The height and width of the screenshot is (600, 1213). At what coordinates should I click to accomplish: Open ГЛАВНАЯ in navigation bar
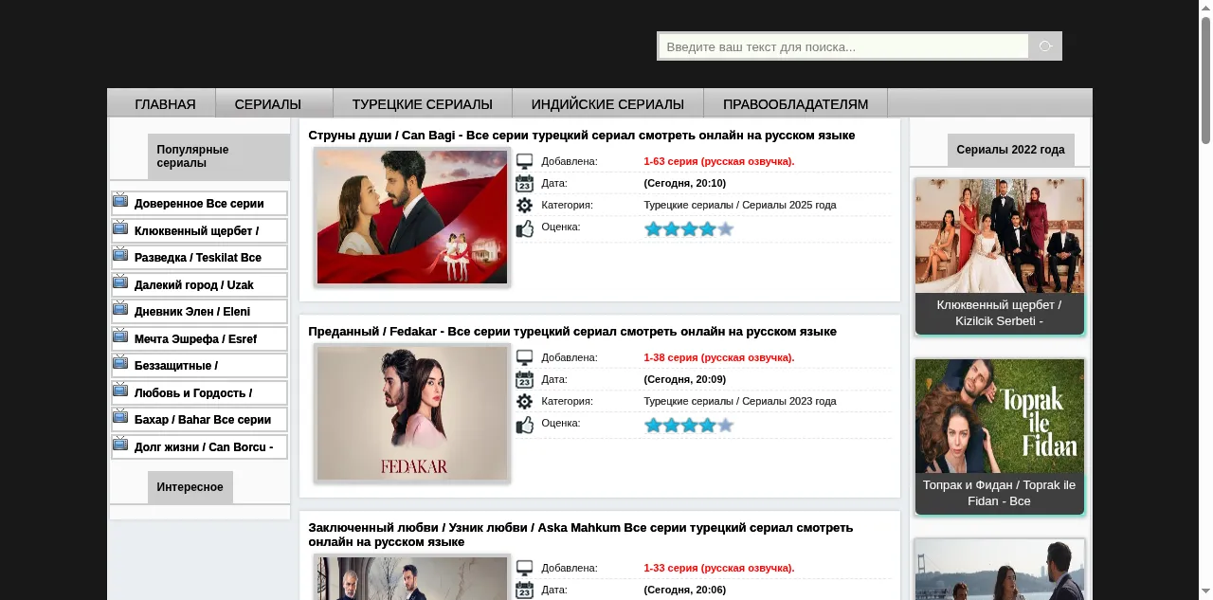click(165, 103)
